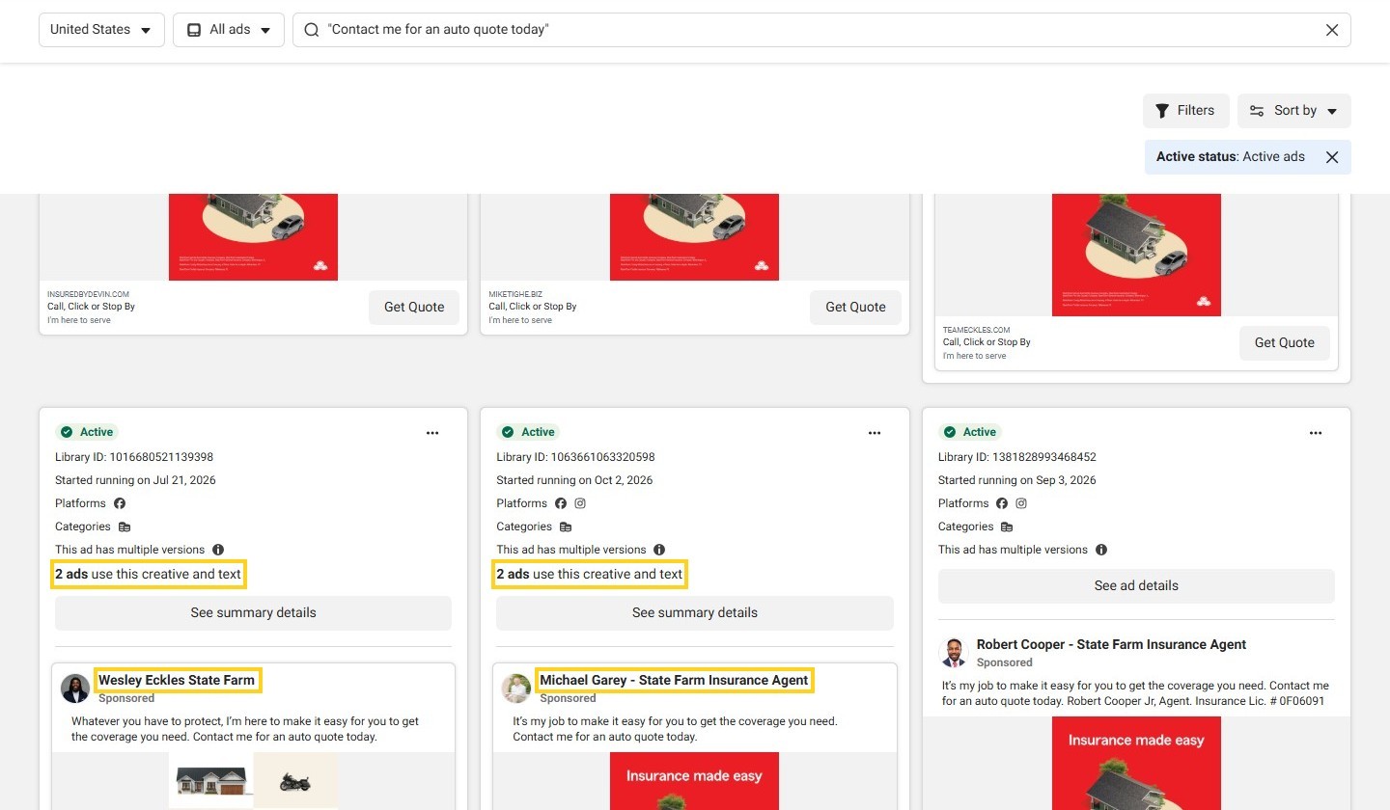Click Instagram platform icon on Michael Garey ad
Image resolution: width=1390 pixels, height=810 pixels.
(580, 503)
